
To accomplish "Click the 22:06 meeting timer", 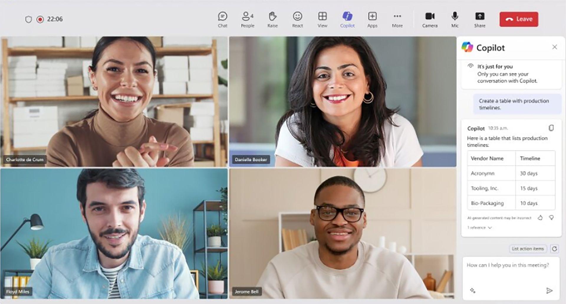I will 55,19.
